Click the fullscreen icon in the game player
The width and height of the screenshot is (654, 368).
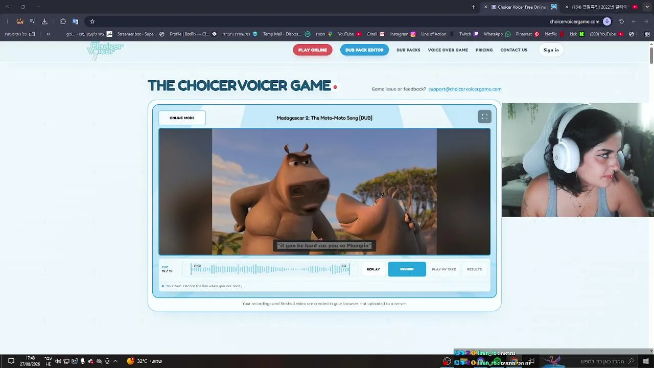pos(484,117)
